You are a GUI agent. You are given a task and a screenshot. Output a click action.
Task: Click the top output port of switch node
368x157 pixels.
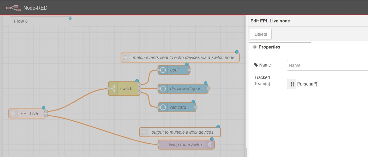[140, 85]
